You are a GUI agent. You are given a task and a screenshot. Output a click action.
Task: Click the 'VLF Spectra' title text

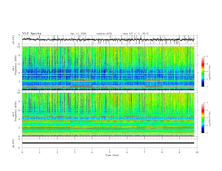32,34
